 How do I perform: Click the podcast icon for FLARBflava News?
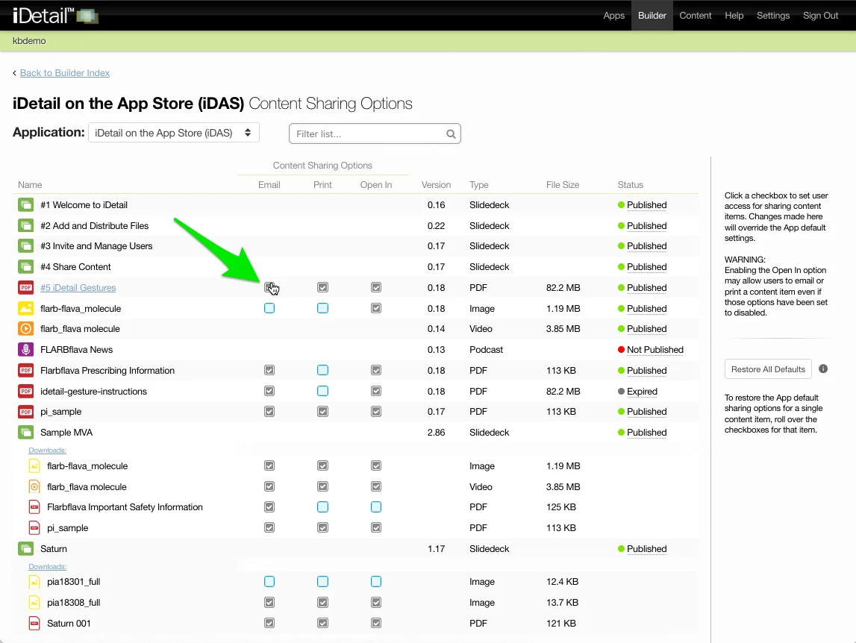[x=26, y=350]
